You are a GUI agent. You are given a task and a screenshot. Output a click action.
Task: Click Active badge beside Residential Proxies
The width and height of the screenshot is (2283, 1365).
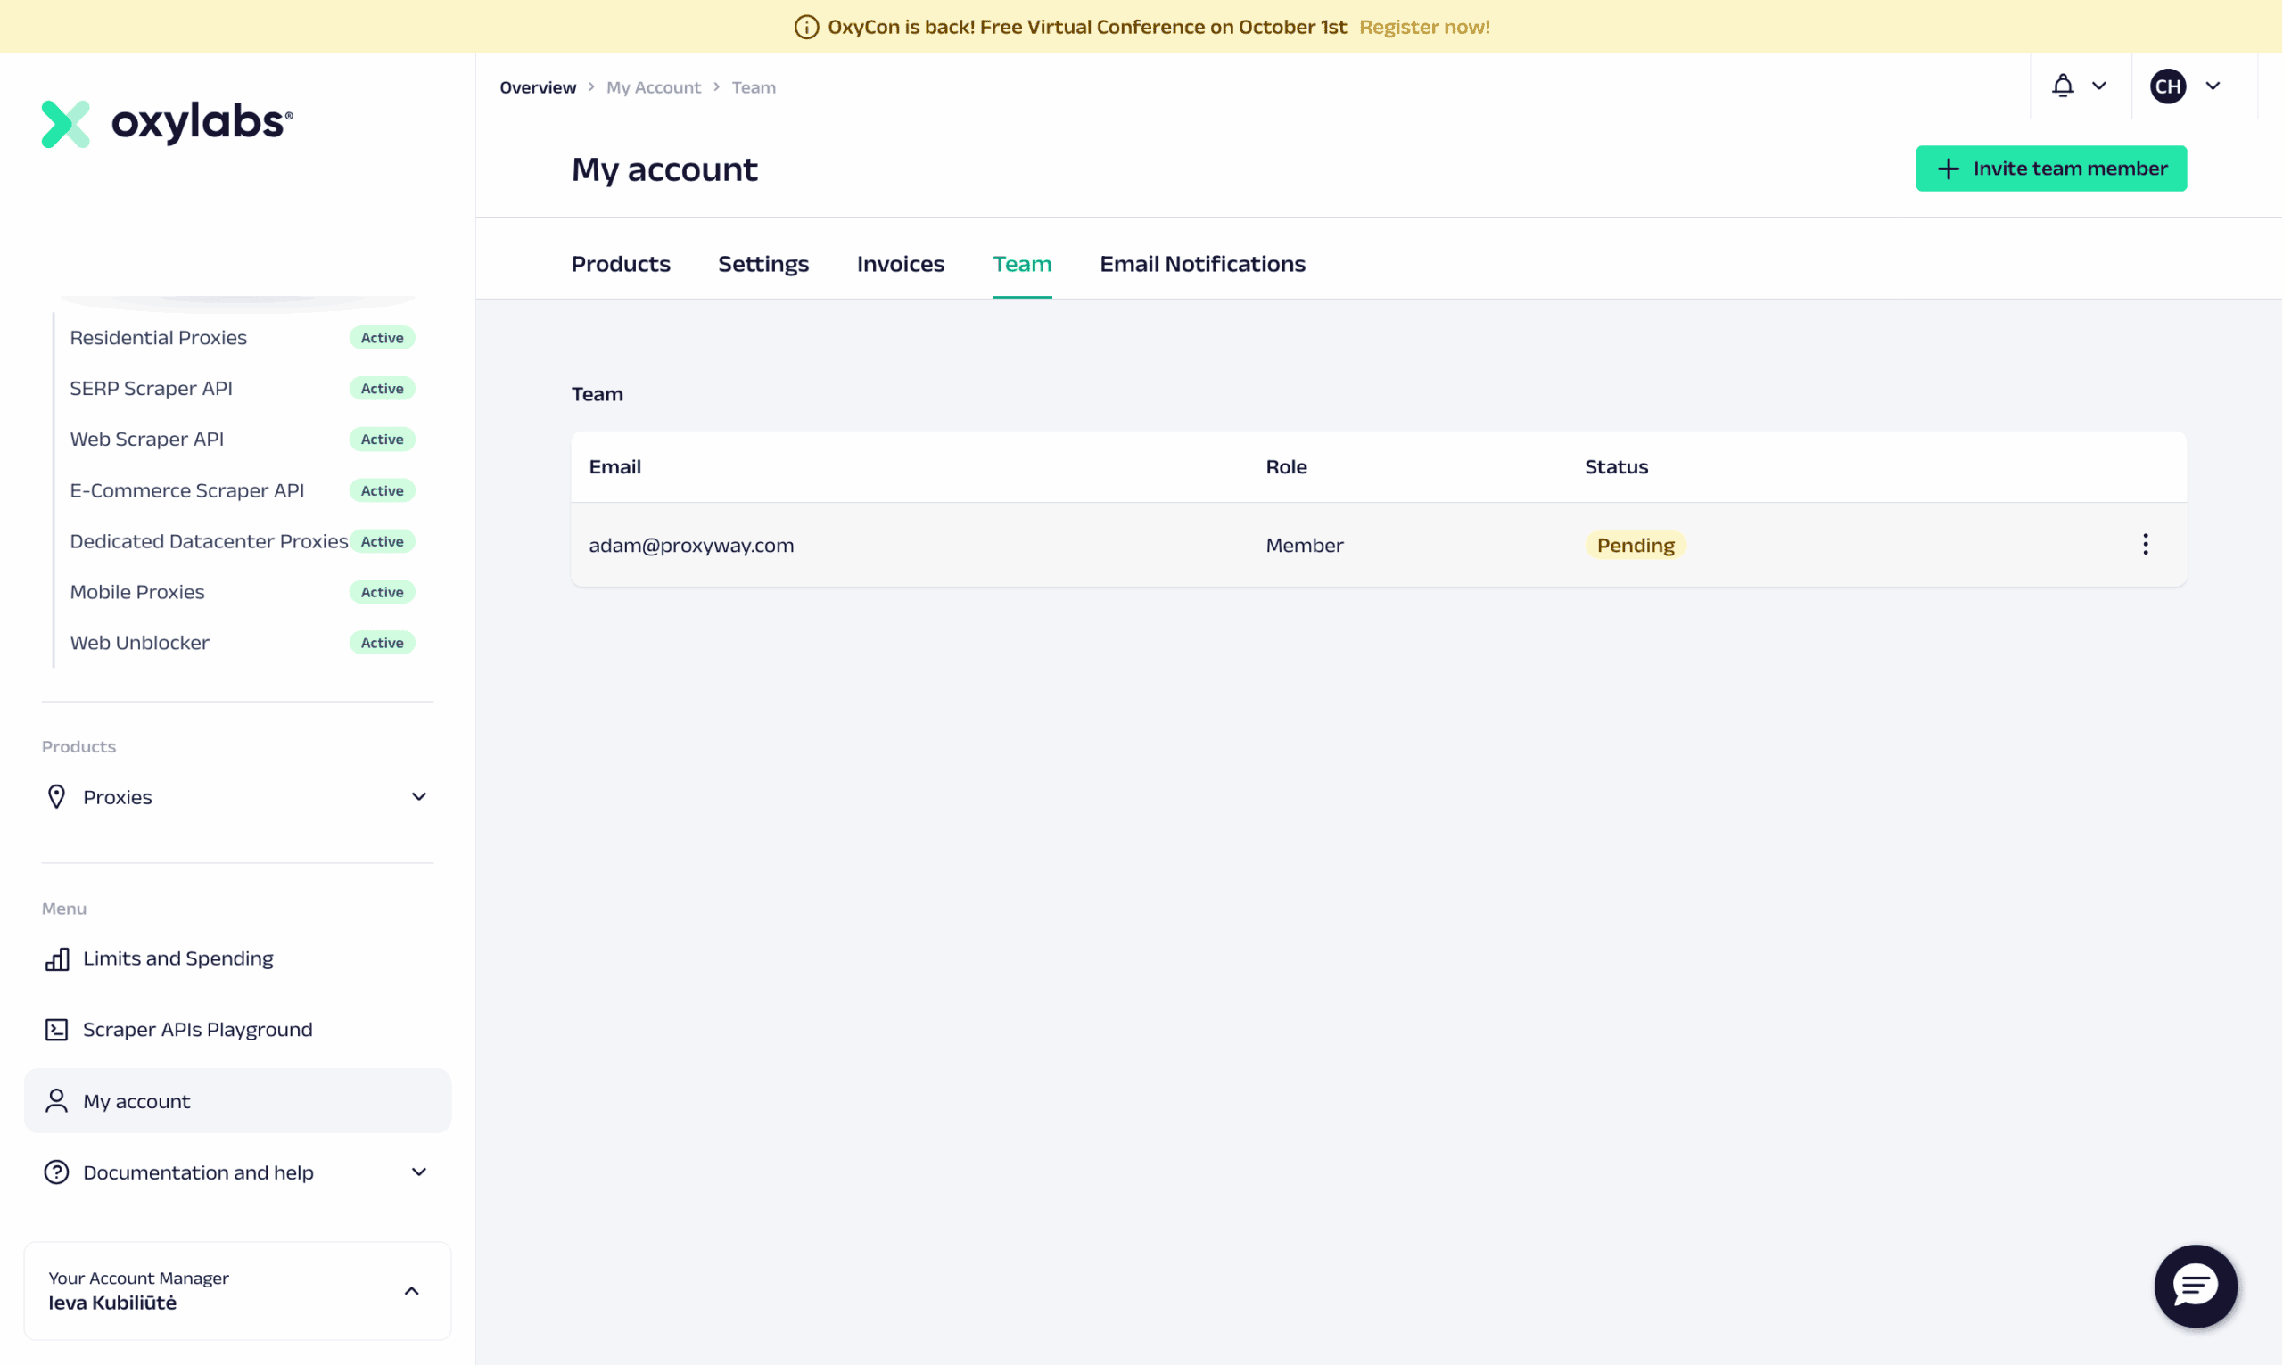(x=382, y=338)
